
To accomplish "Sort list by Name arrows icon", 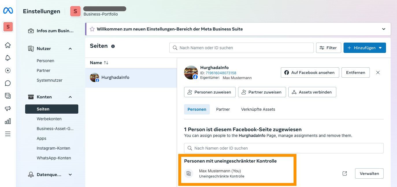I will click(x=106, y=63).
